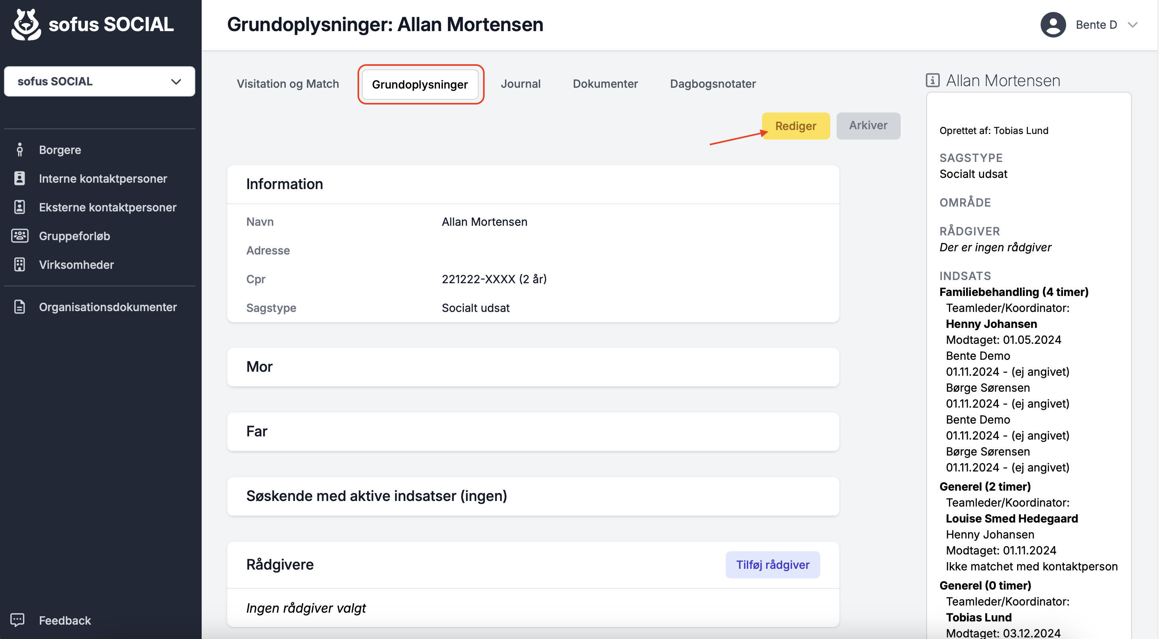Image resolution: width=1159 pixels, height=639 pixels.
Task: Open the sofus SOCIAL module dropdown
Action: 99,81
